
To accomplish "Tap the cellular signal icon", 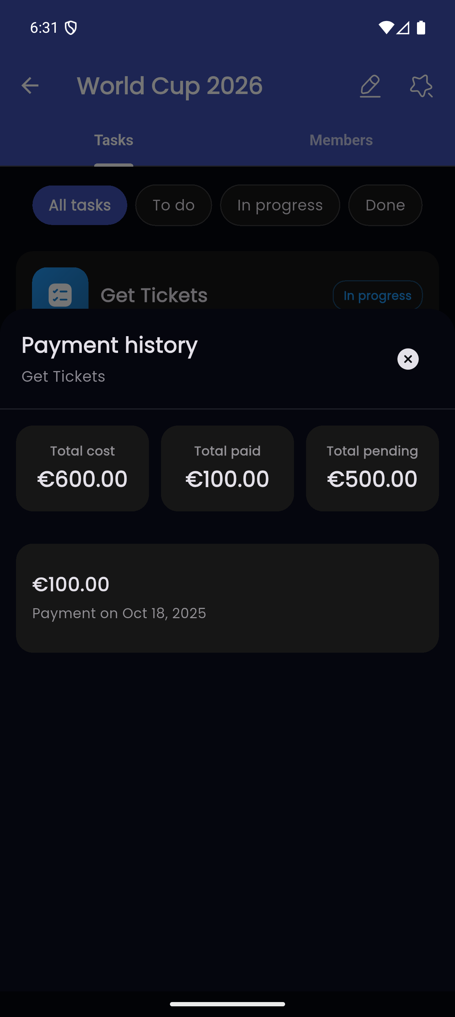I will pos(403,28).
